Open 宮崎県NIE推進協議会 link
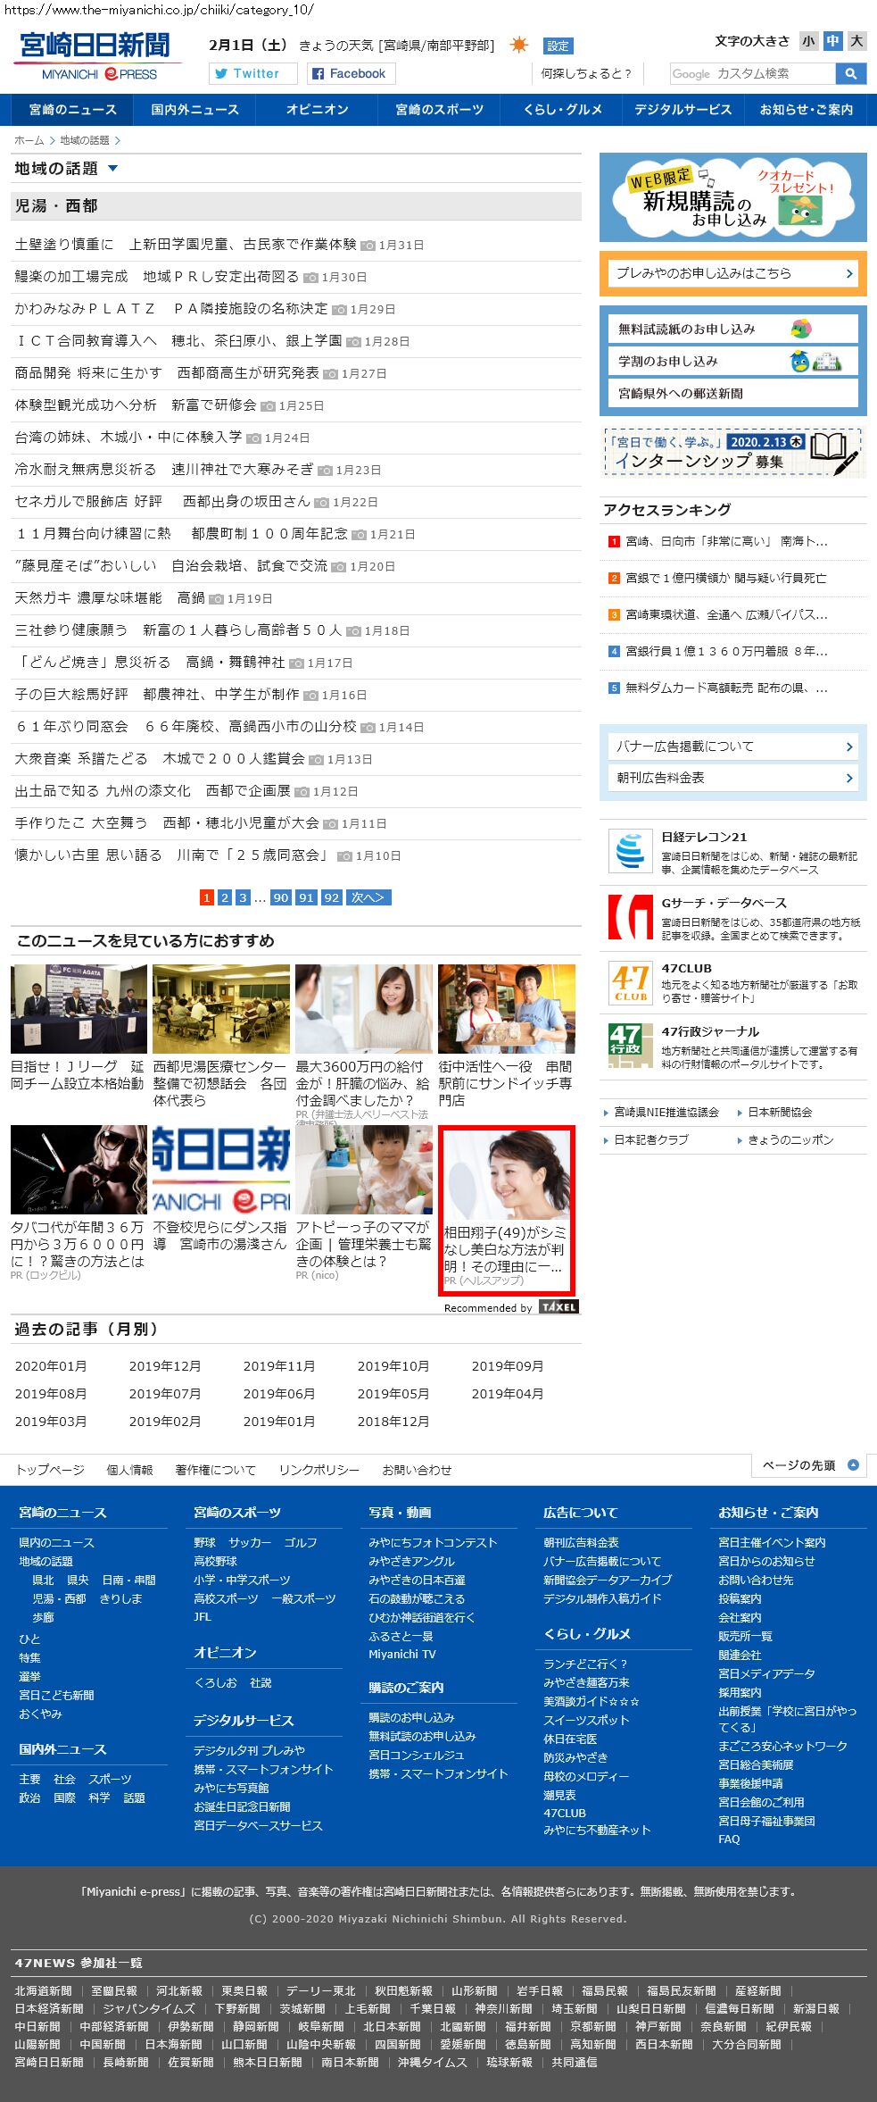Screen dimensions: 877x2102 coord(666,1113)
